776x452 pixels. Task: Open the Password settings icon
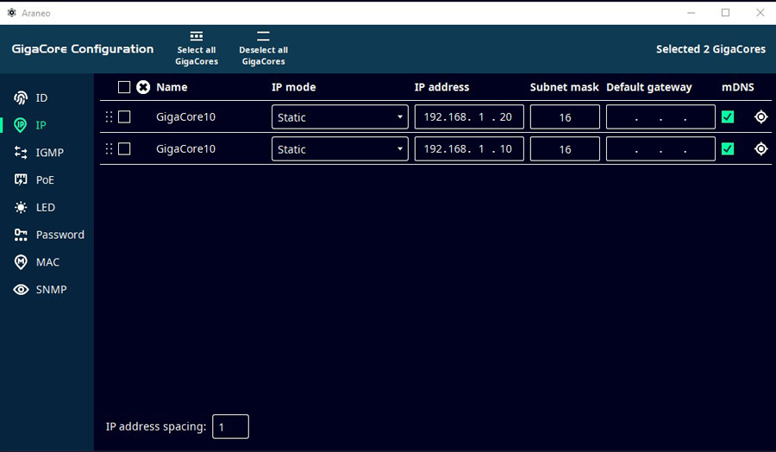click(x=21, y=235)
